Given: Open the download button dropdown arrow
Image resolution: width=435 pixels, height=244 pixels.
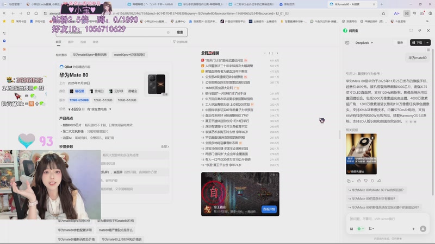Looking at the screenshot, I should 427,43.
